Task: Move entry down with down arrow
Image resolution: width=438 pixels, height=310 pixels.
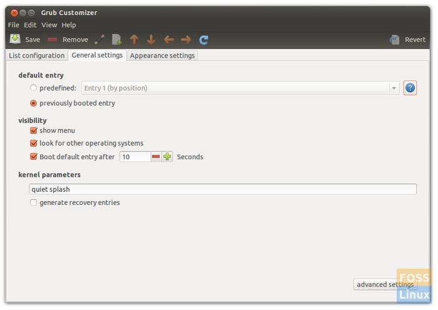Action: coord(151,39)
